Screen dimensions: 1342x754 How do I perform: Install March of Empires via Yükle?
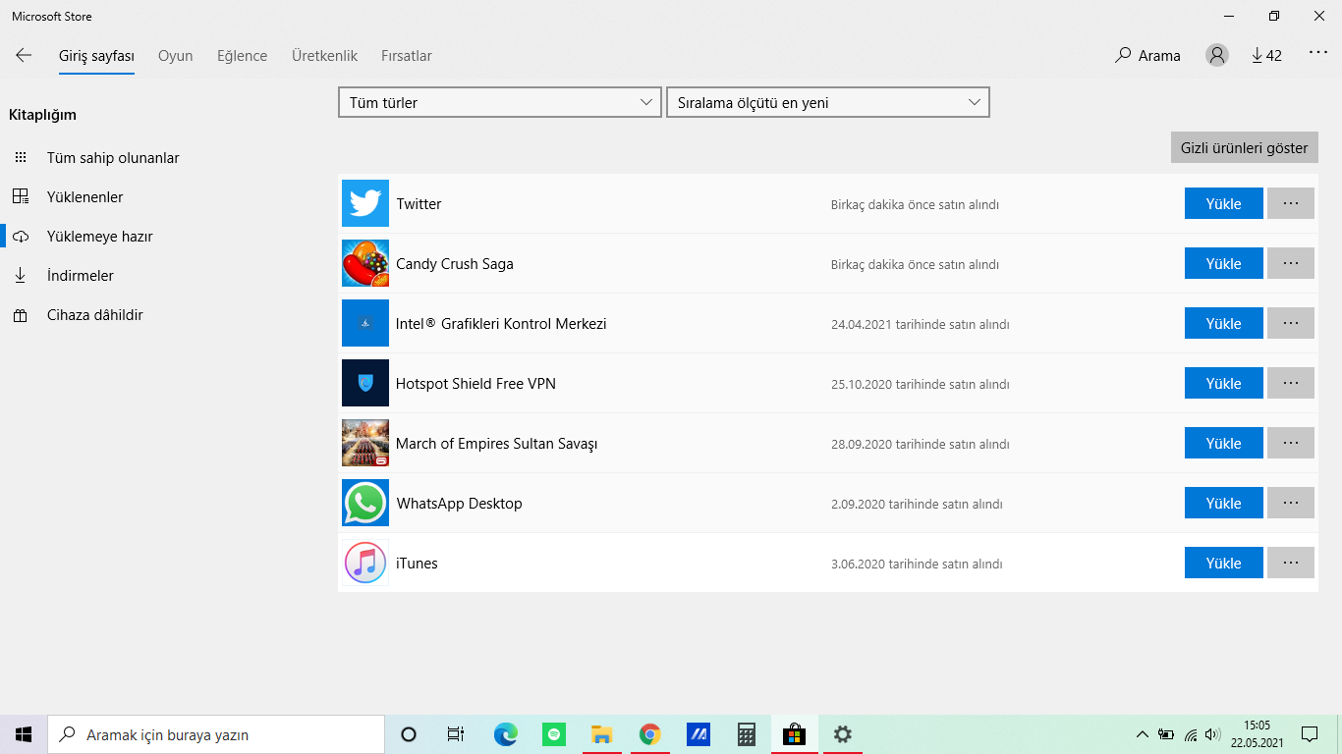[1224, 443]
